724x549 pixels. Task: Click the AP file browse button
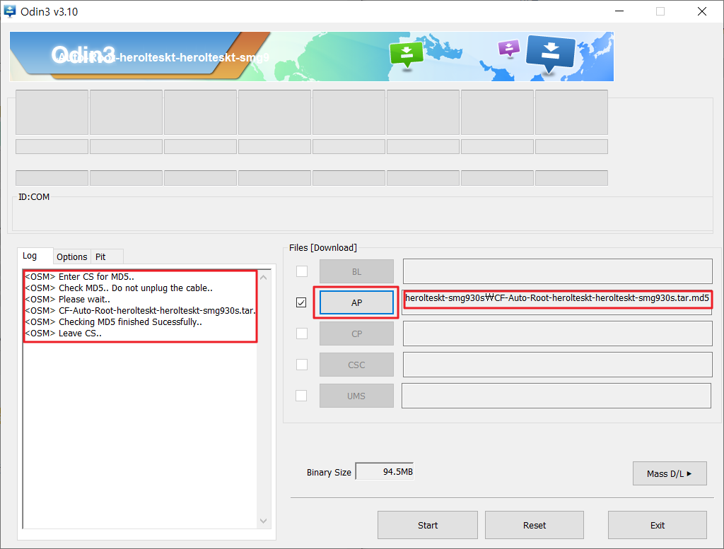point(356,302)
